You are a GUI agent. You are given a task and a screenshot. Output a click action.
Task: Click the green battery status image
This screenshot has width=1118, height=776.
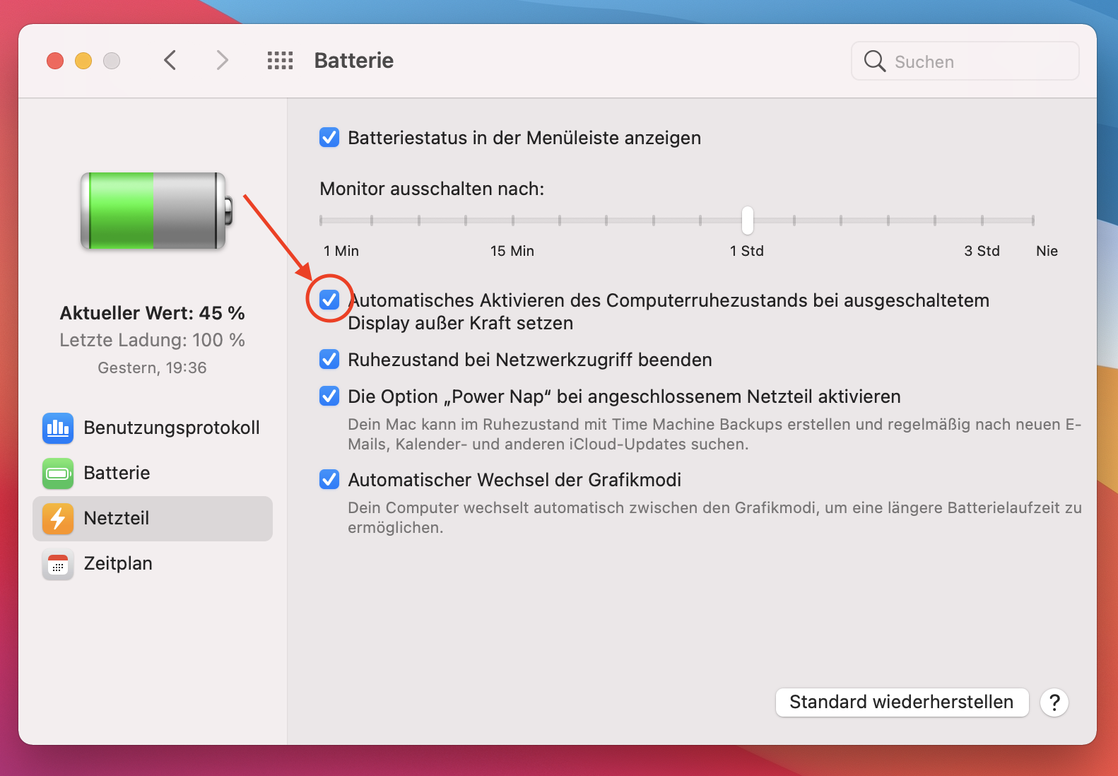[153, 211]
